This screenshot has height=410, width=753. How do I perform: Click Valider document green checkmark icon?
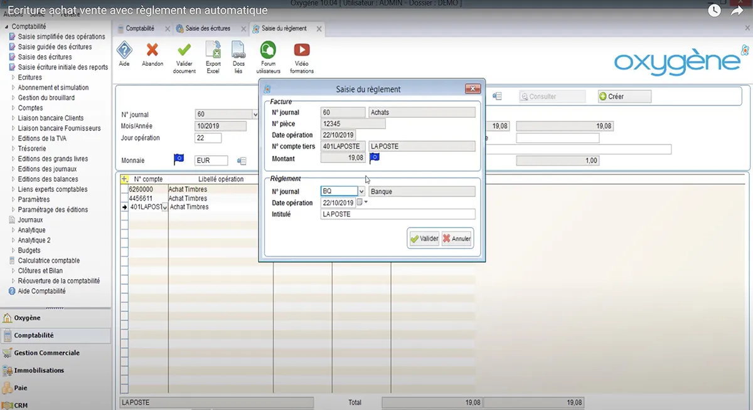pyautogui.click(x=184, y=50)
